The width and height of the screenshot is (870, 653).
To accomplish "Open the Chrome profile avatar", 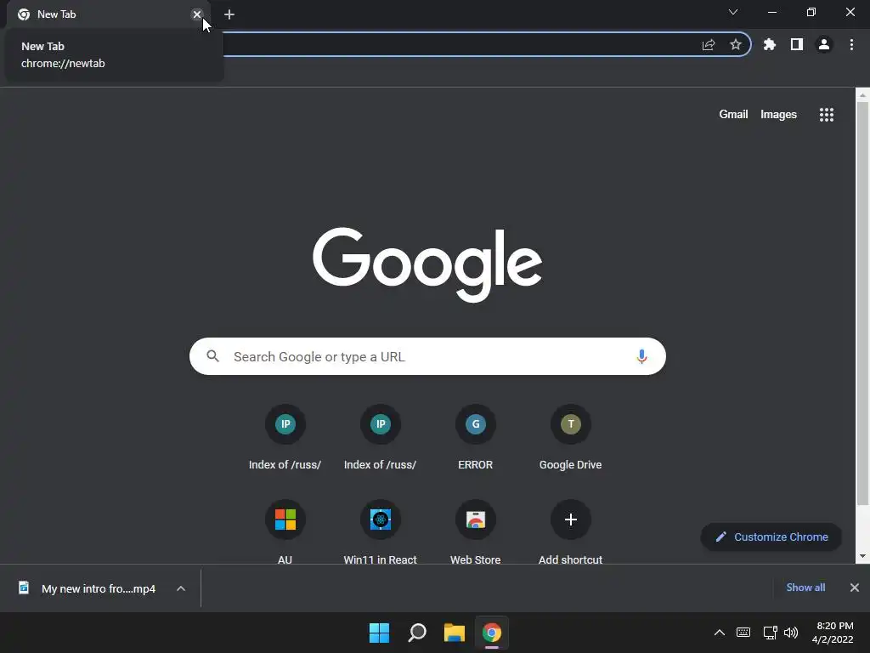I will [x=824, y=44].
